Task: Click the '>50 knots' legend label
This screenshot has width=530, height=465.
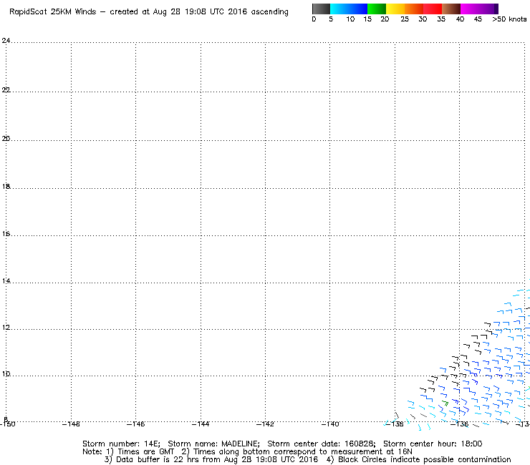Action: [x=509, y=19]
